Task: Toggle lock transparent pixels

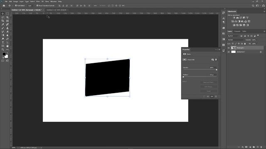Action: coord(233,44)
